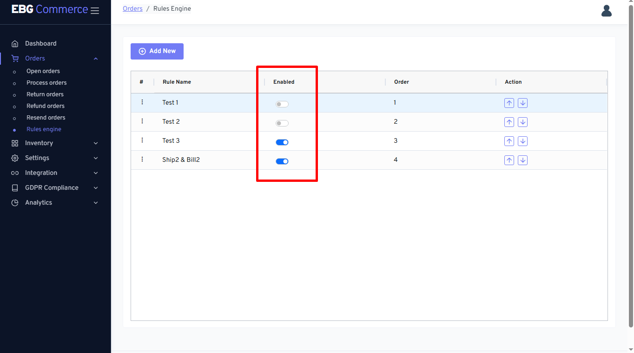The image size is (634, 353).
Task: Move the Test 2 rule up
Action: 509,122
